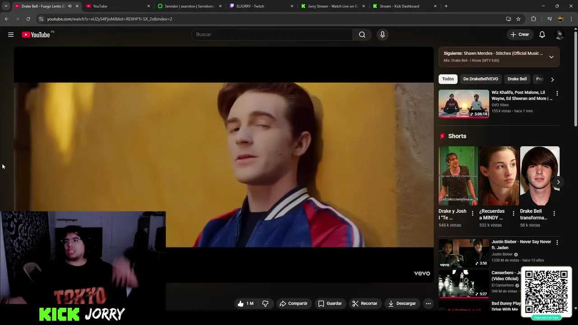Switch to ELJORRY Twitch tab
The height and width of the screenshot is (325, 578).
[261, 6]
